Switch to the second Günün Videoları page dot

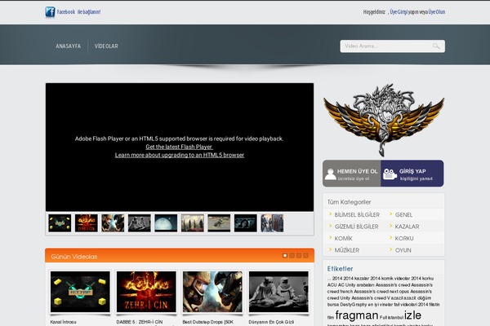[292, 255]
